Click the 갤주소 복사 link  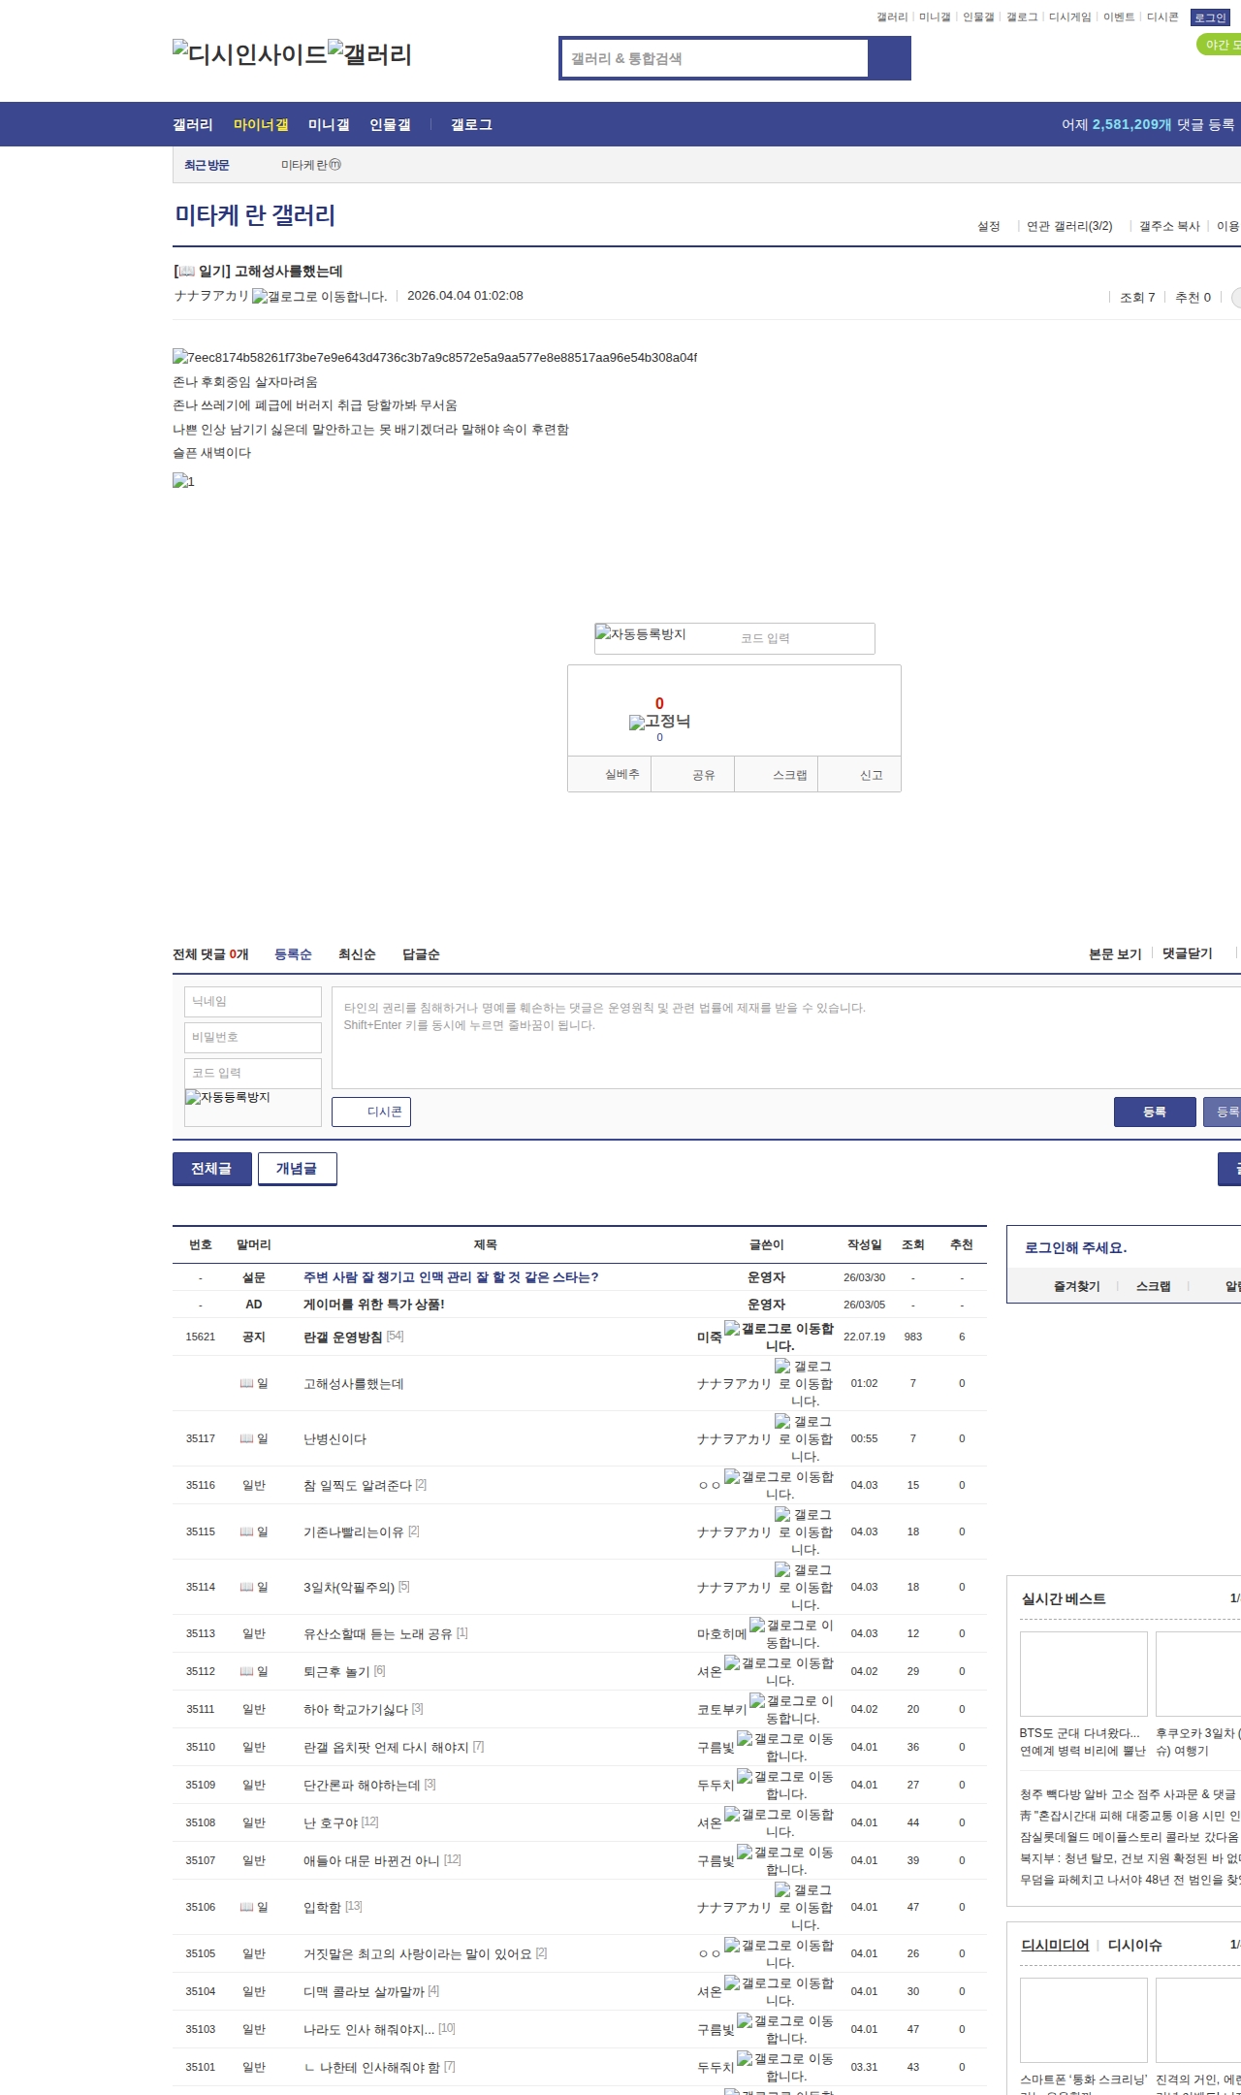tap(1169, 226)
